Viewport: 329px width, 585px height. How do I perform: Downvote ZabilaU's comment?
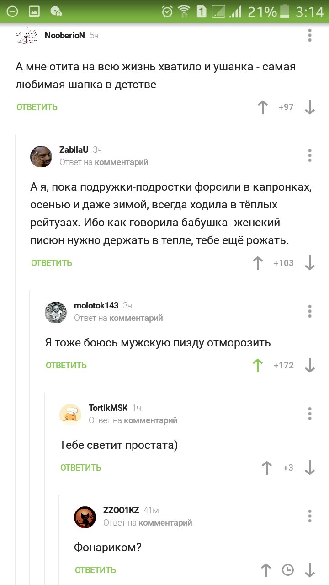(x=310, y=263)
